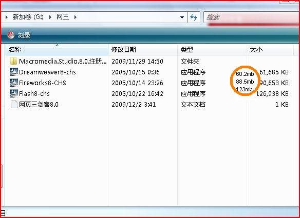Click the 刻录 toolbar button label

coord(24,35)
